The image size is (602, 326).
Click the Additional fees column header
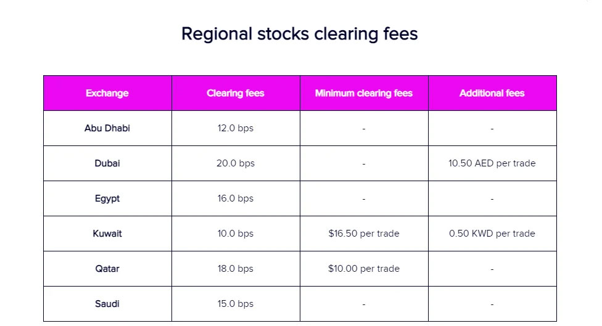492,93
